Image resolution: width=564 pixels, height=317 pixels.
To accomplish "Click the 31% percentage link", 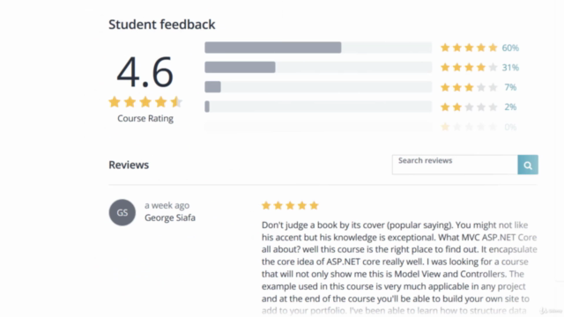I will pos(510,68).
